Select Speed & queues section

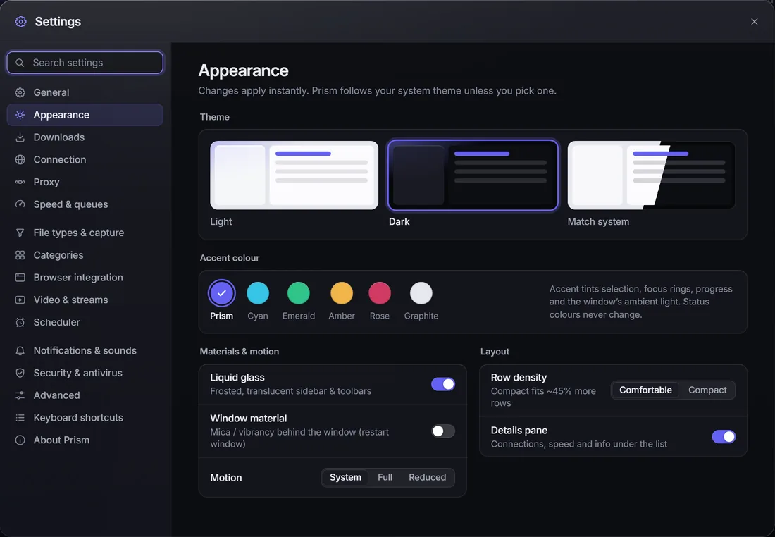click(x=85, y=204)
